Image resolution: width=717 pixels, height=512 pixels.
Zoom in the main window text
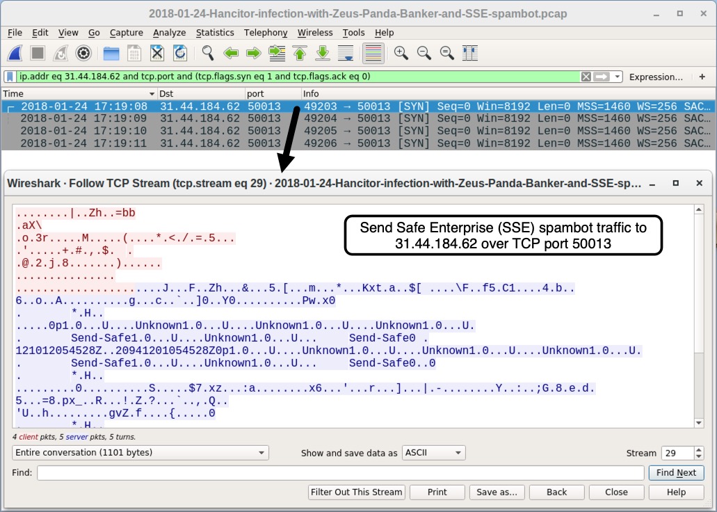coord(401,53)
